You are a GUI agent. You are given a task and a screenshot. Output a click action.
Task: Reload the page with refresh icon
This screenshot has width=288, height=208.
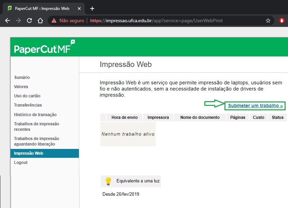[29, 20]
